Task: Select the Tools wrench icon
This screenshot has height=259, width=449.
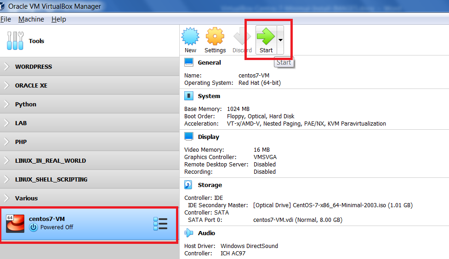Action: 15,41
